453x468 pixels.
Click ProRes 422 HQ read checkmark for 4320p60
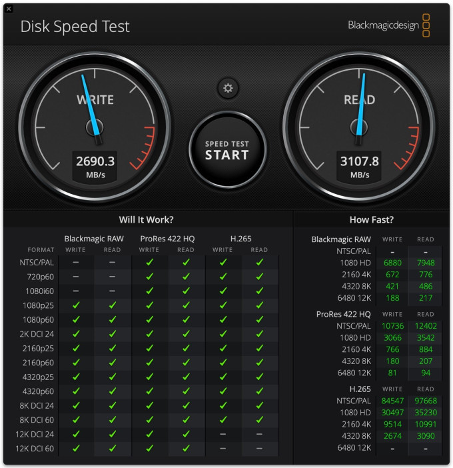186,391
